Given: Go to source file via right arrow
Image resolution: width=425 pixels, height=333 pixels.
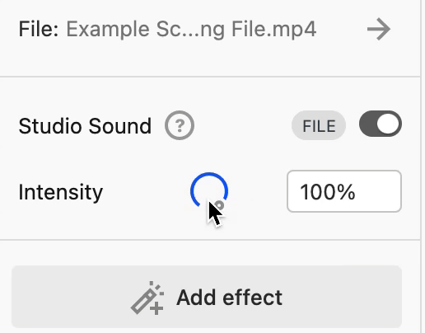Looking at the screenshot, I should pyautogui.click(x=379, y=29).
